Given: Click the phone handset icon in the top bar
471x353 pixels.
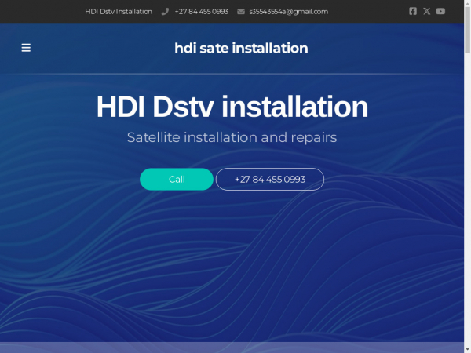Looking at the screenshot, I should coord(165,12).
